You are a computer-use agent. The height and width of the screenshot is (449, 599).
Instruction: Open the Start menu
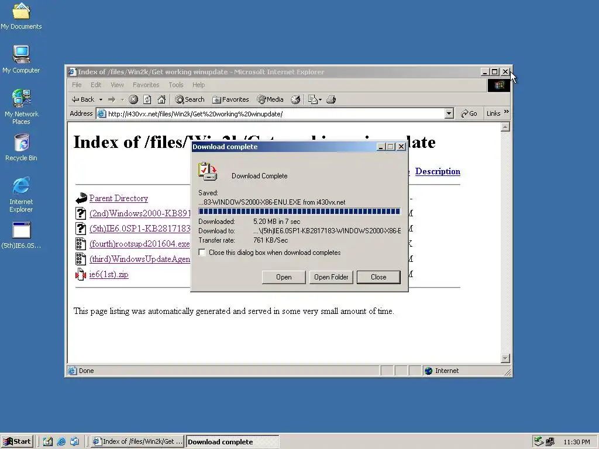coord(17,441)
